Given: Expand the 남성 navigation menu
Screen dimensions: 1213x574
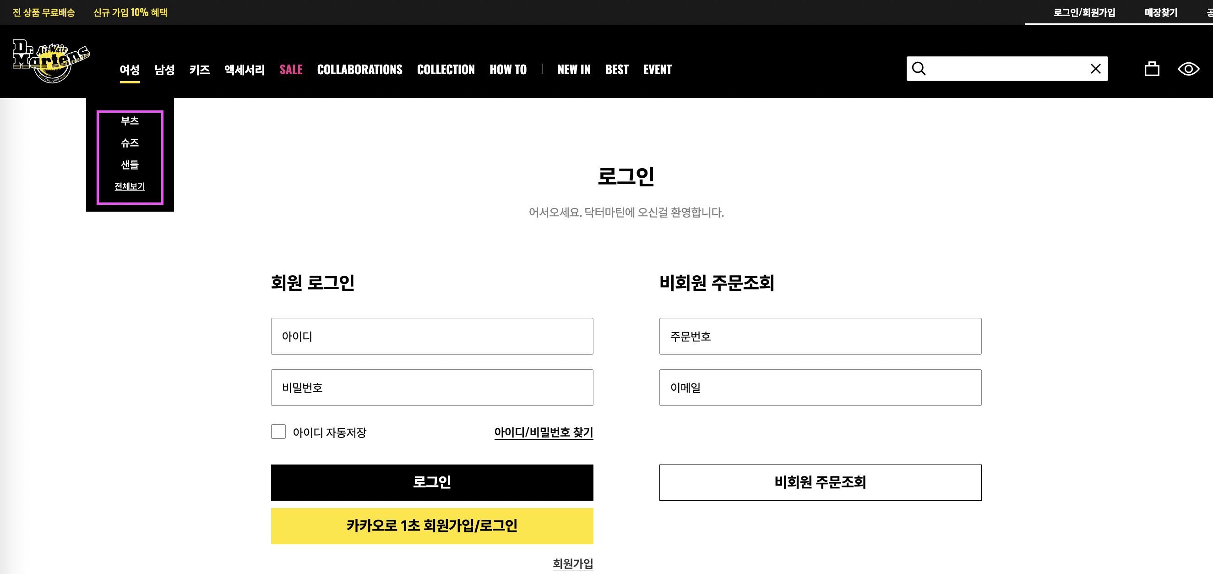Looking at the screenshot, I should [164, 70].
